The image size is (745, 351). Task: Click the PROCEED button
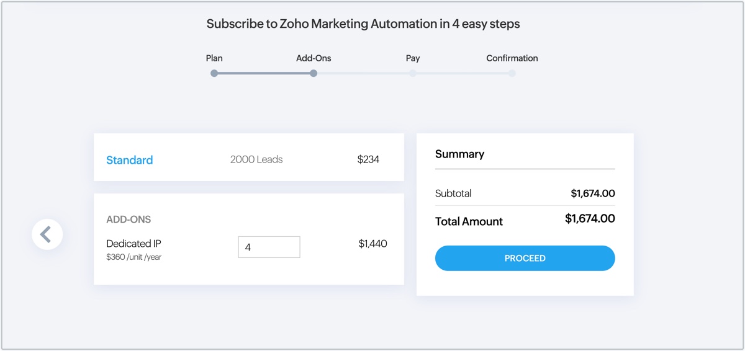[x=525, y=258]
